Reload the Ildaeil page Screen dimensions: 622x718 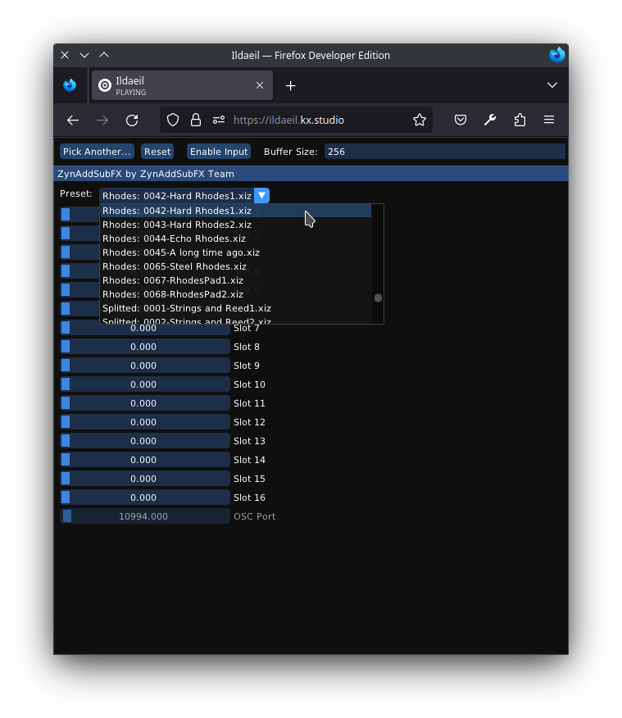(132, 120)
